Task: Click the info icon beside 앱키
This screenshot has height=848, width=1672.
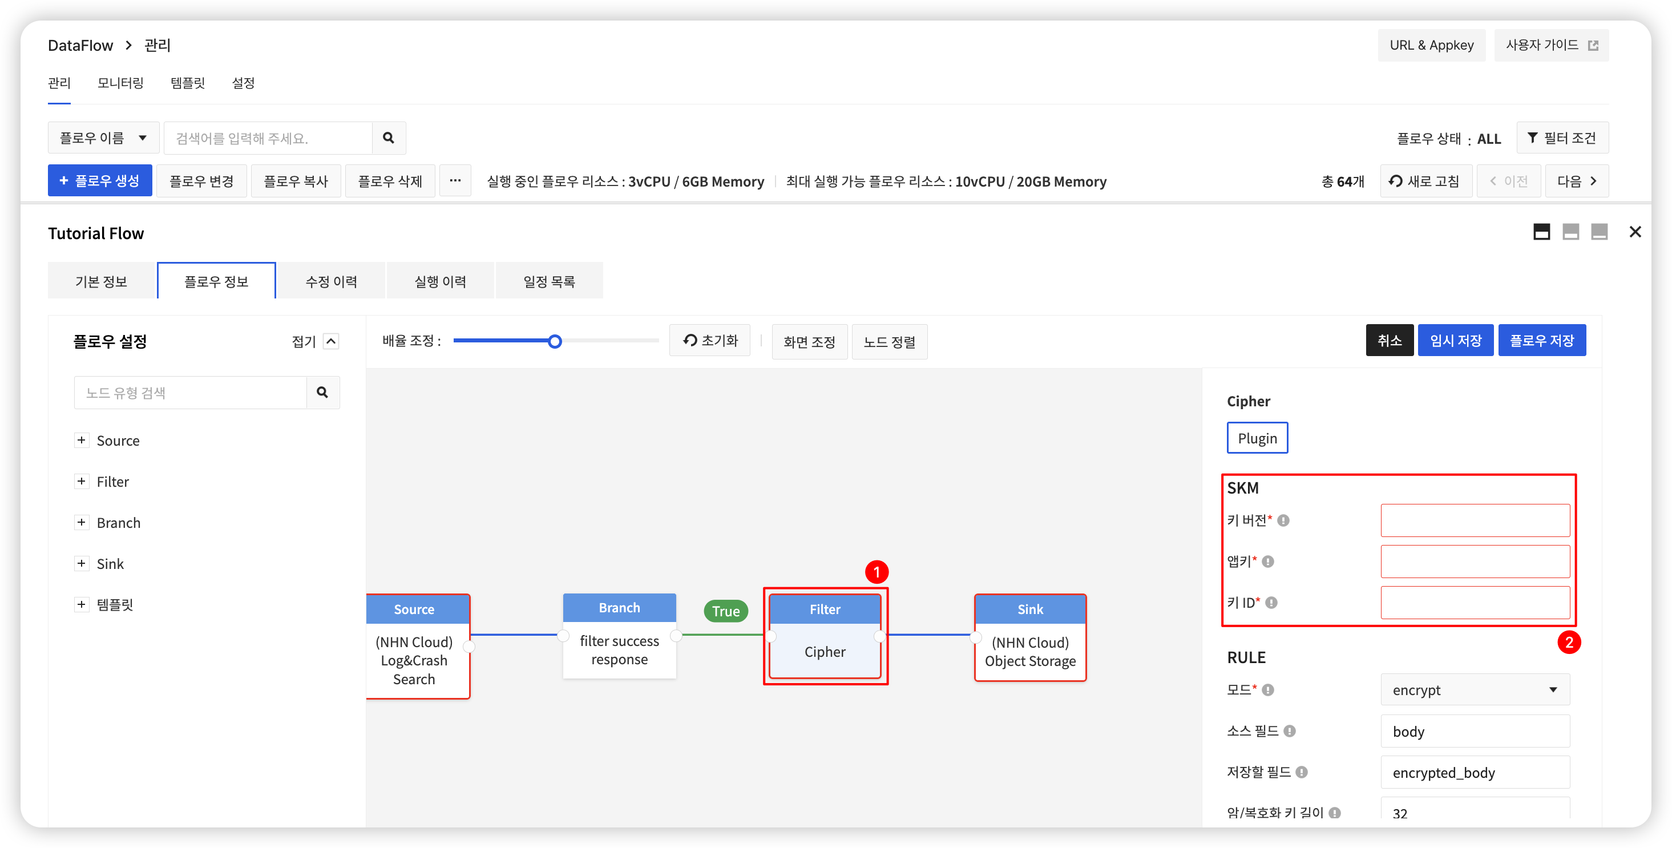Action: (1267, 562)
